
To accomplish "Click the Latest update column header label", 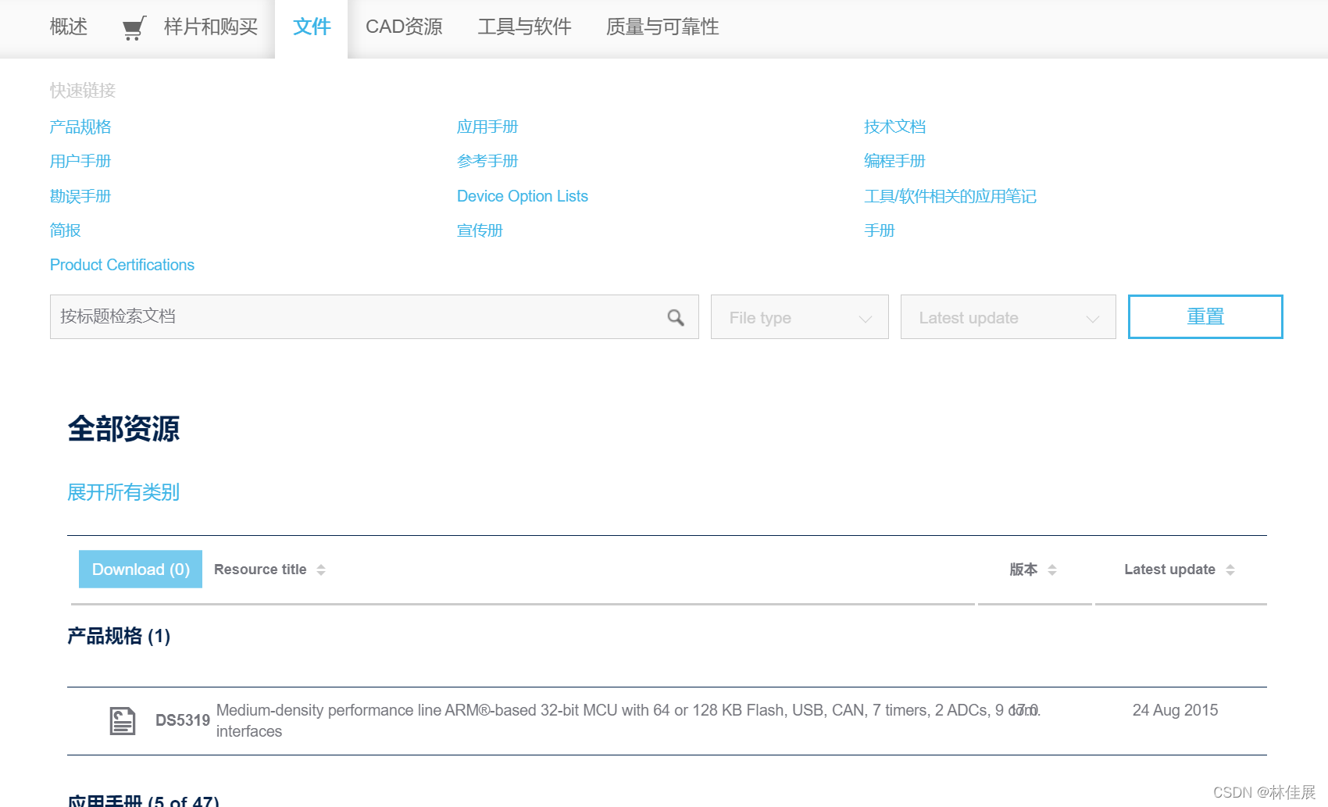I will click(x=1169, y=570).
